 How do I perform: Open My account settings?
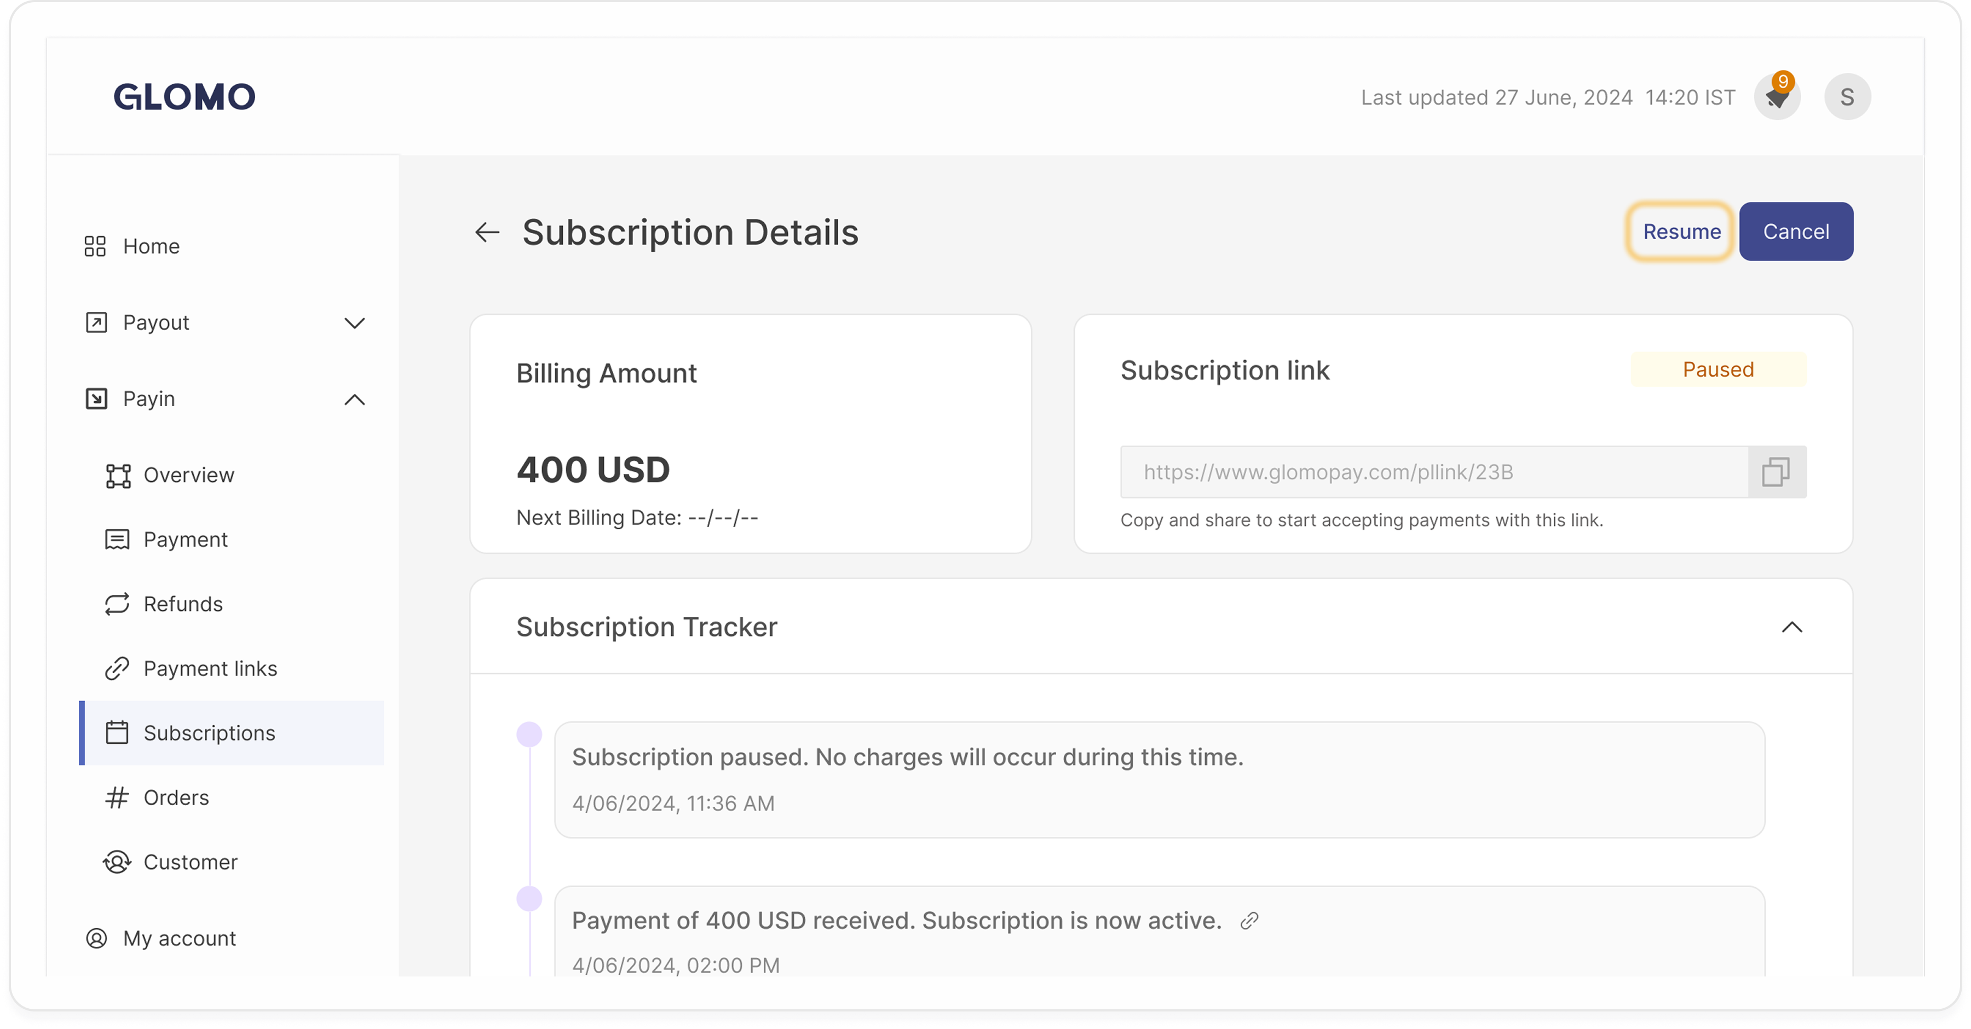pyautogui.click(x=179, y=939)
